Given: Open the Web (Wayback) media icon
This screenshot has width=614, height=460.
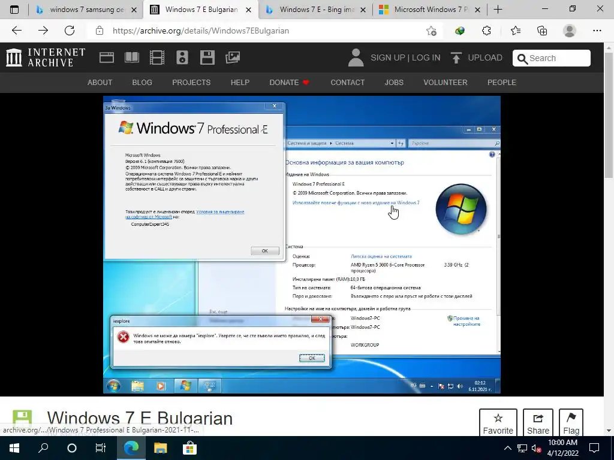Looking at the screenshot, I should pos(107,57).
